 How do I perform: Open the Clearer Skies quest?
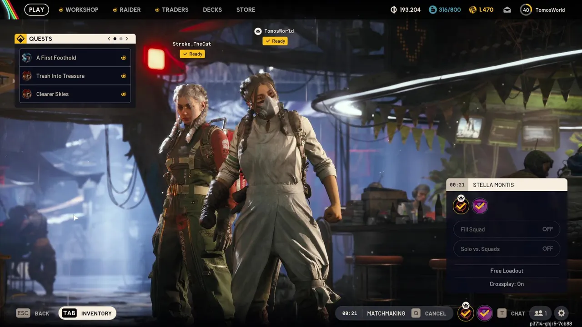pos(75,94)
